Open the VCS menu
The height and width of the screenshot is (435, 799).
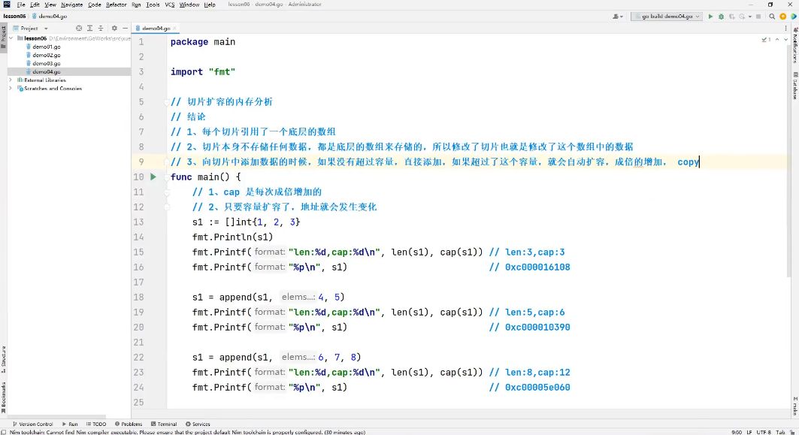(x=170, y=5)
